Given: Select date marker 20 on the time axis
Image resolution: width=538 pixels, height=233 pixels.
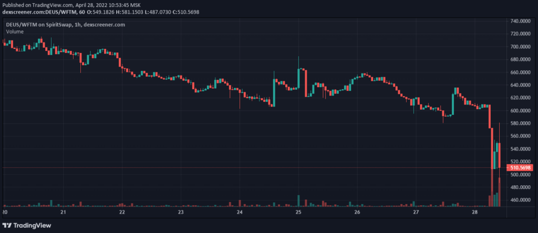Looking at the screenshot, I should pos(4,213).
